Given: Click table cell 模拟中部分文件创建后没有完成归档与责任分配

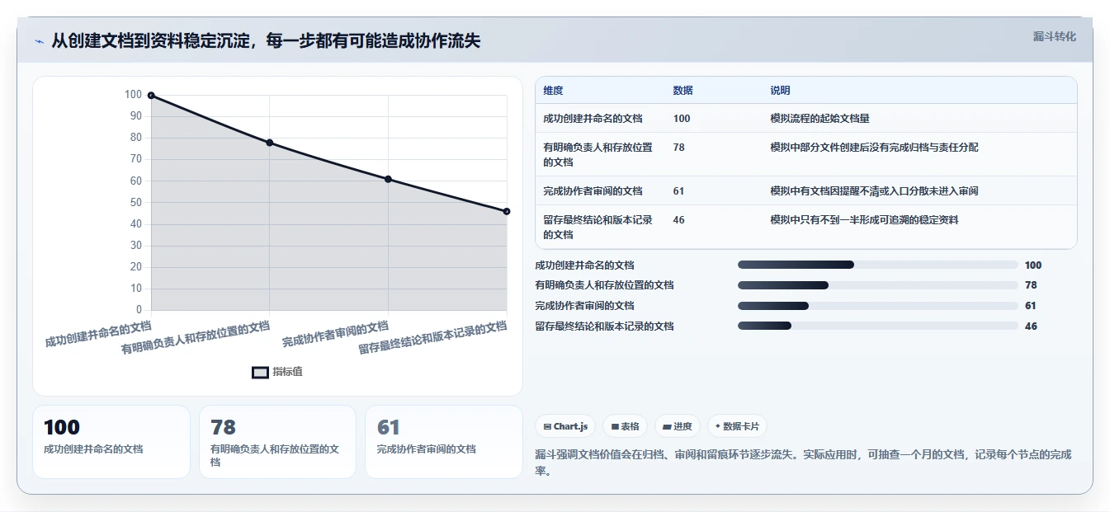Looking at the screenshot, I should click(874, 148).
